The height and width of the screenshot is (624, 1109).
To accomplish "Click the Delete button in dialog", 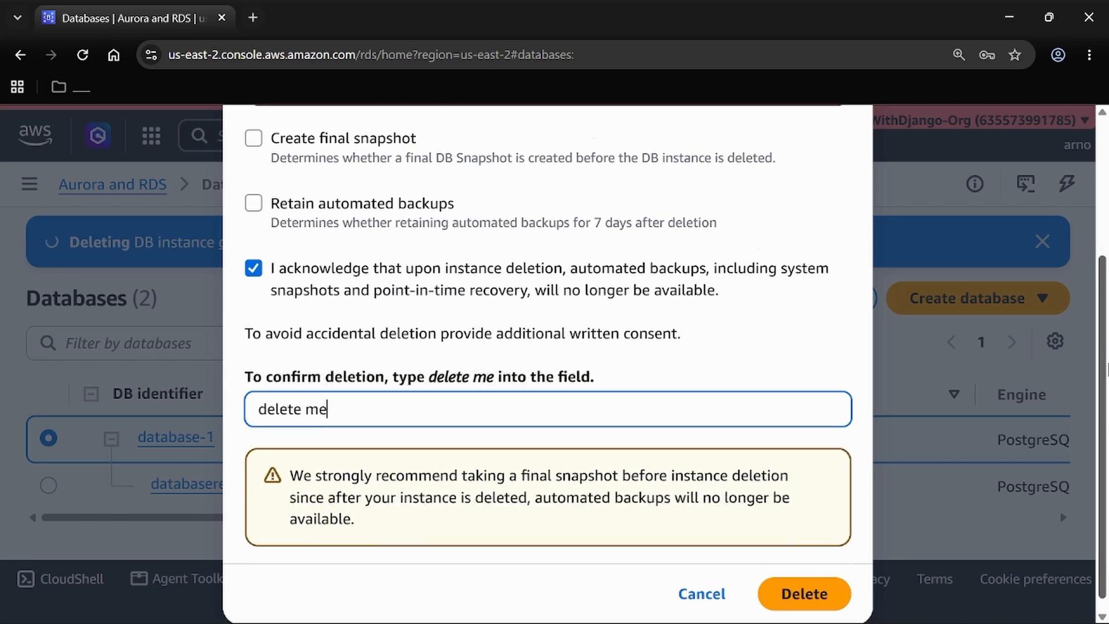I will click(x=804, y=594).
